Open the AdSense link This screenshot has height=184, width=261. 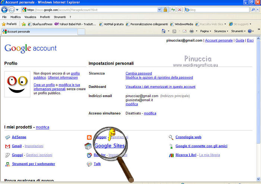click(x=19, y=137)
